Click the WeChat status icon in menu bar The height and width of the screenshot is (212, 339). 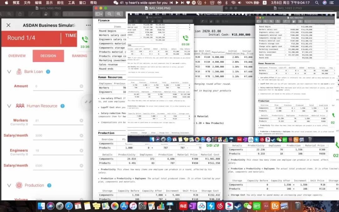coord(116,3)
